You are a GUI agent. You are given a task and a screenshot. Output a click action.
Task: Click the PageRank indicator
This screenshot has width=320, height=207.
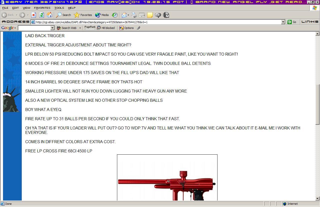click(x=90, y=28)
